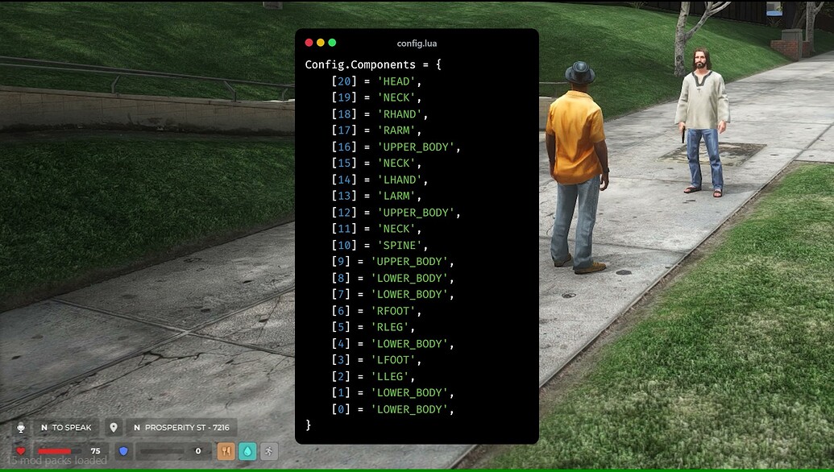The height and width of the screenshot is (472, 834).
Task: Select the config.lua title bar tab
Action: [x=416, y=43]
